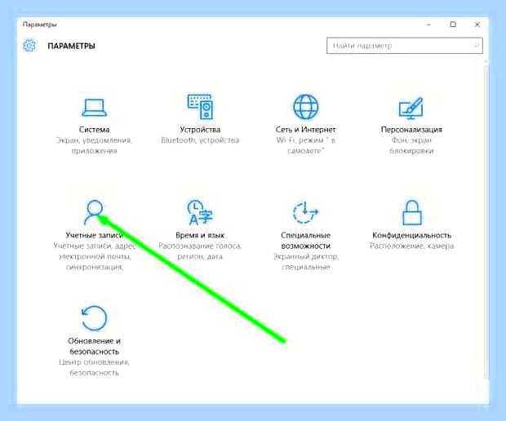Minimize the Параметры window
Screen dimensions: 506x421
428,24
